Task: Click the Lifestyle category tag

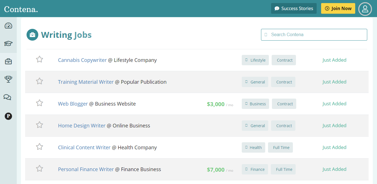Action: (x=255, y=60)
